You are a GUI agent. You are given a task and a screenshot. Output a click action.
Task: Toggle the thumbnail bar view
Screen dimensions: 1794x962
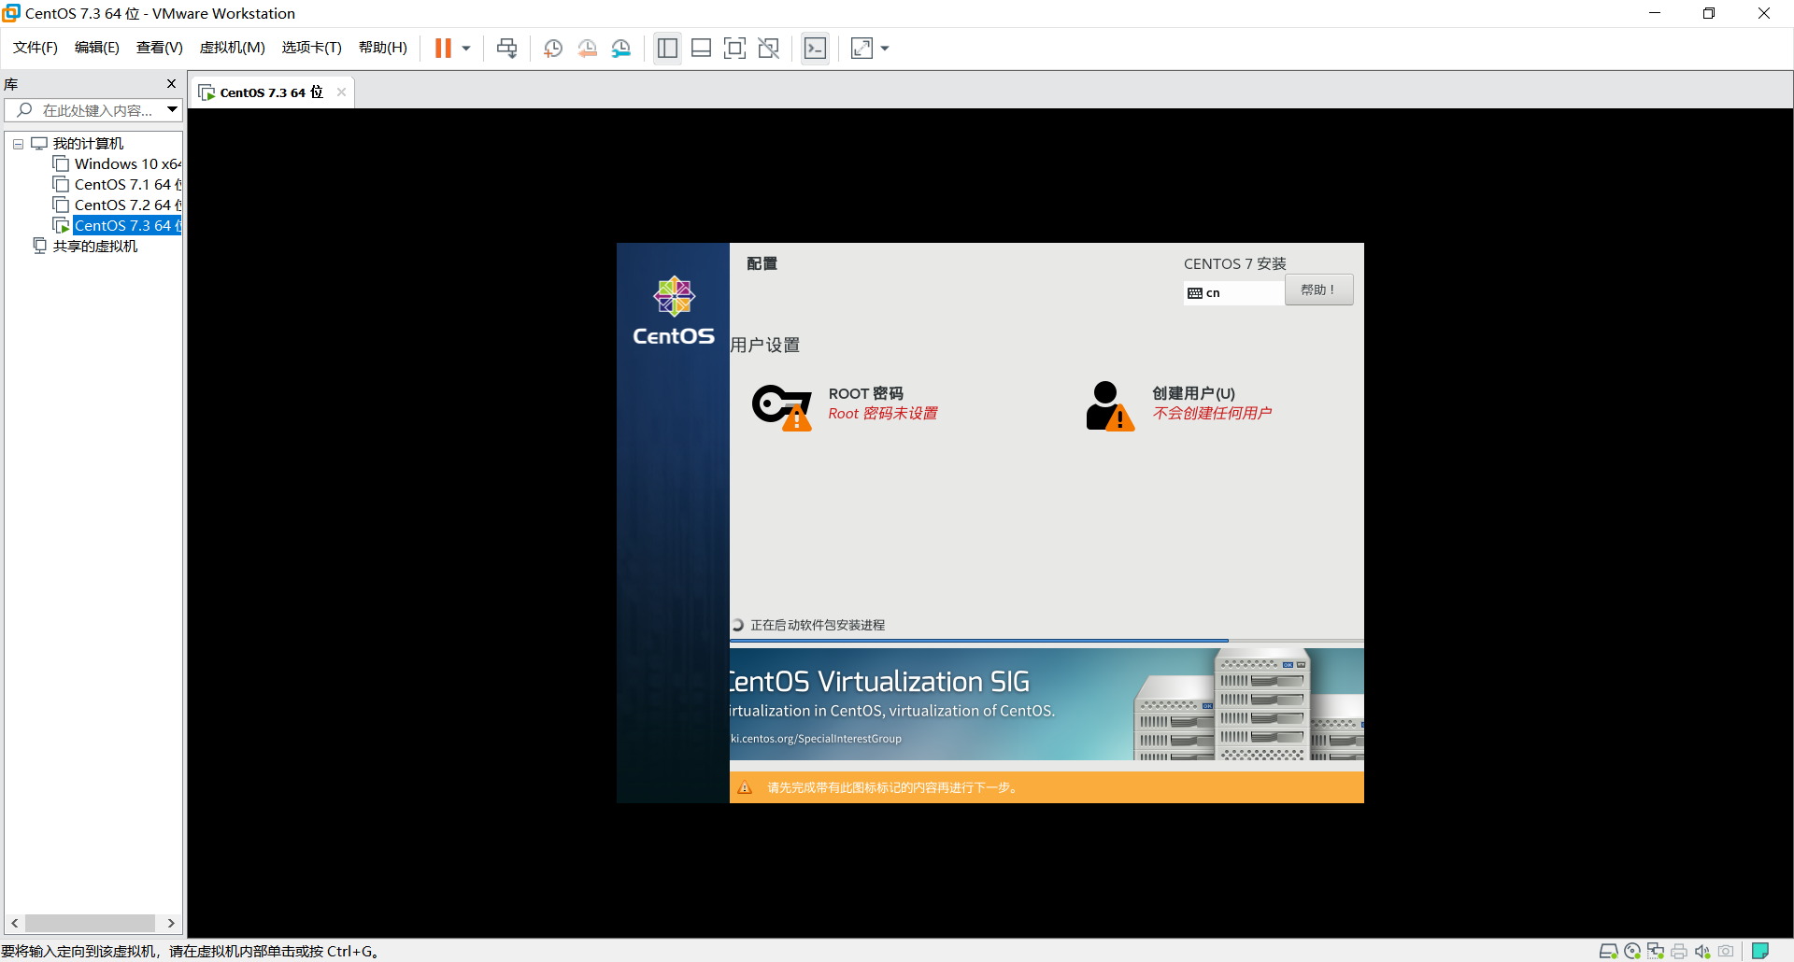[x=701, y=49]
